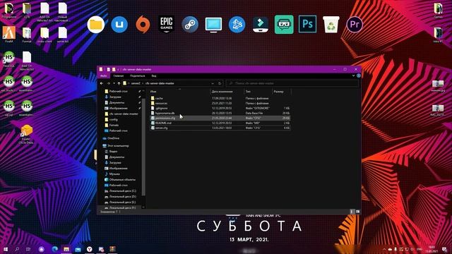This screenshot has height=254, width=452.
Task: Open Epic Games launcher icon
Action: tap(167, 25)
